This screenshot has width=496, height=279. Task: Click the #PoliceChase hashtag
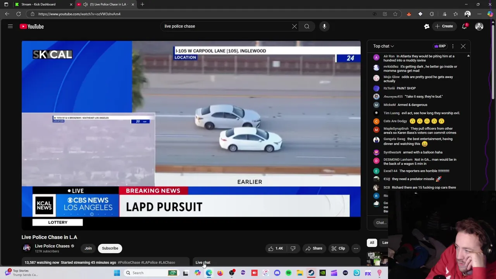[129, 262]
